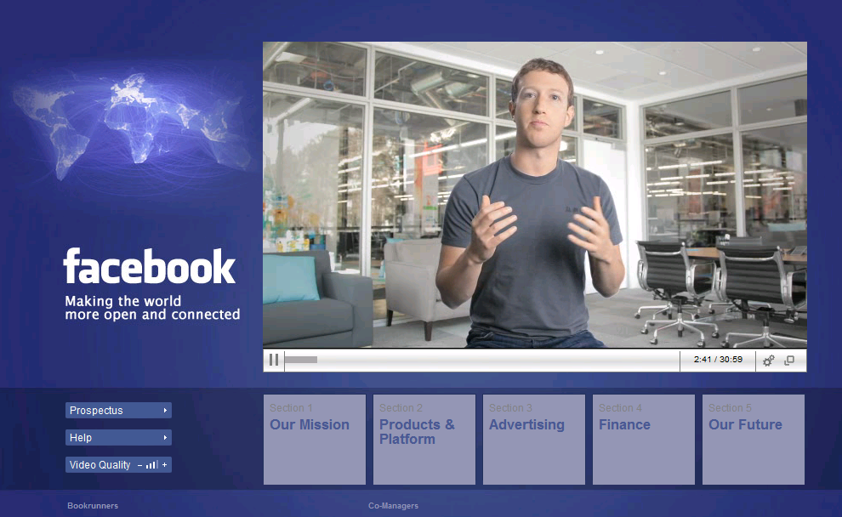Screen dimensions: 842x517
Task: Increase video quality with the plus
Action: pos(165,465)
